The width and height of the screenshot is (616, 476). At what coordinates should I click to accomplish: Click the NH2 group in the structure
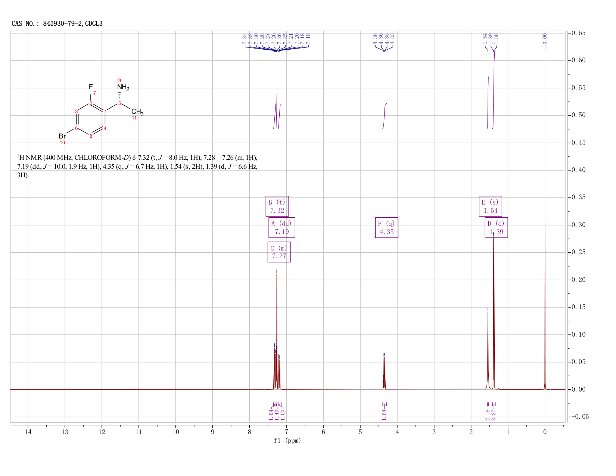pyautogui.click(x=123, y=88)
